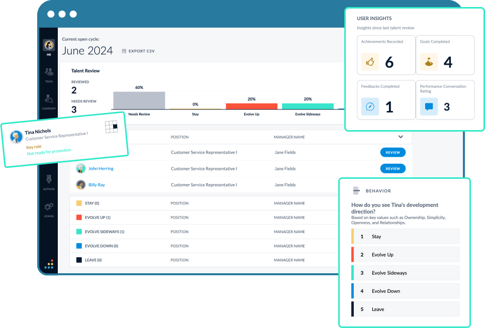Click the Needs Review bar in chart

click(x=139, y=100)
